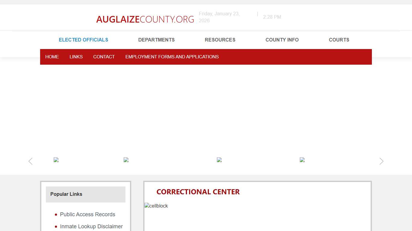The width and height of the screenshot is (412, 231).
Task: Open the HOME page from red bar
Action: [x=52, y=57]
